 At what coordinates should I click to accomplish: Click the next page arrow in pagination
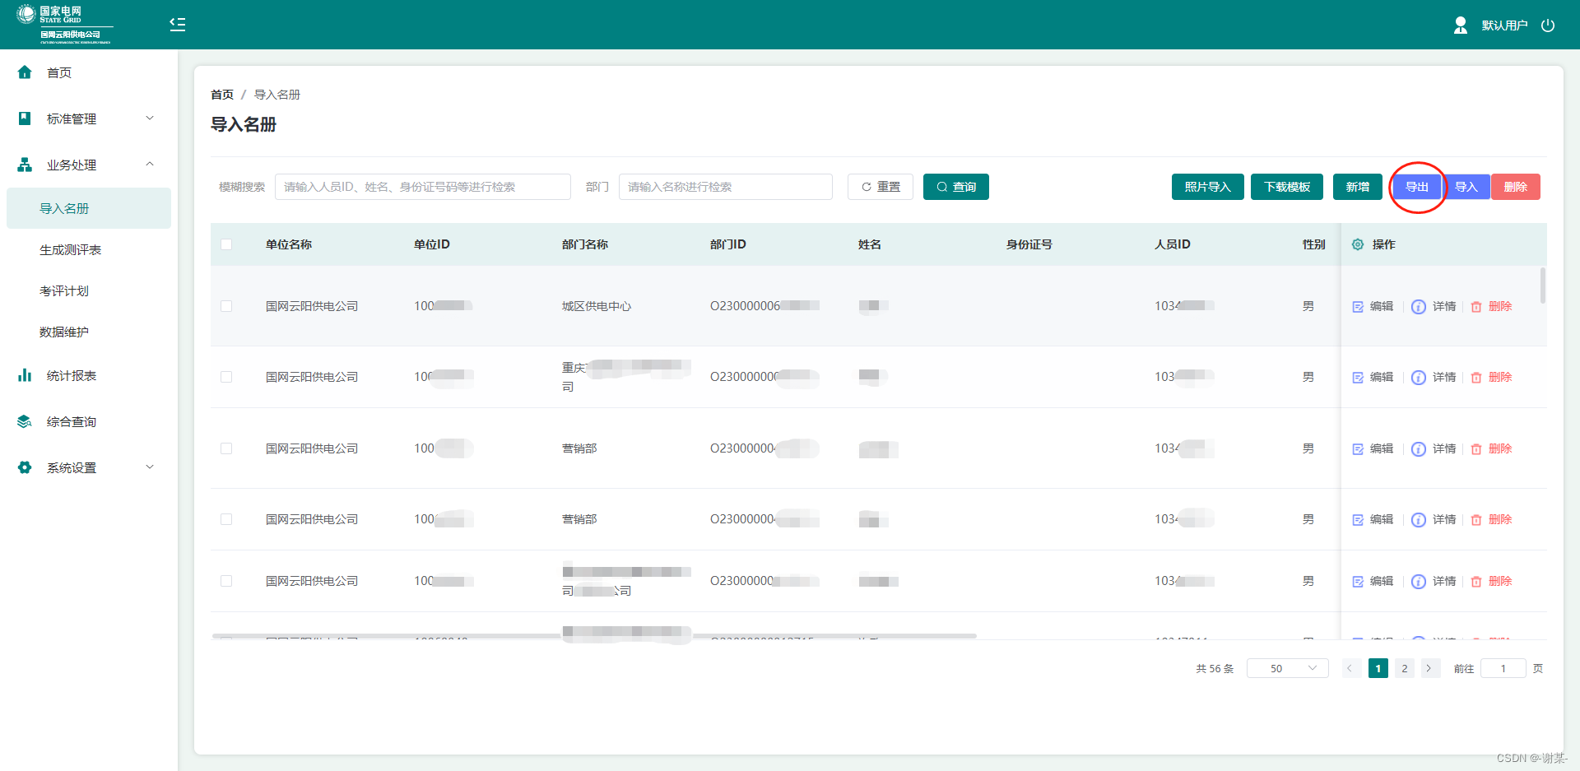click(1430, 668)
